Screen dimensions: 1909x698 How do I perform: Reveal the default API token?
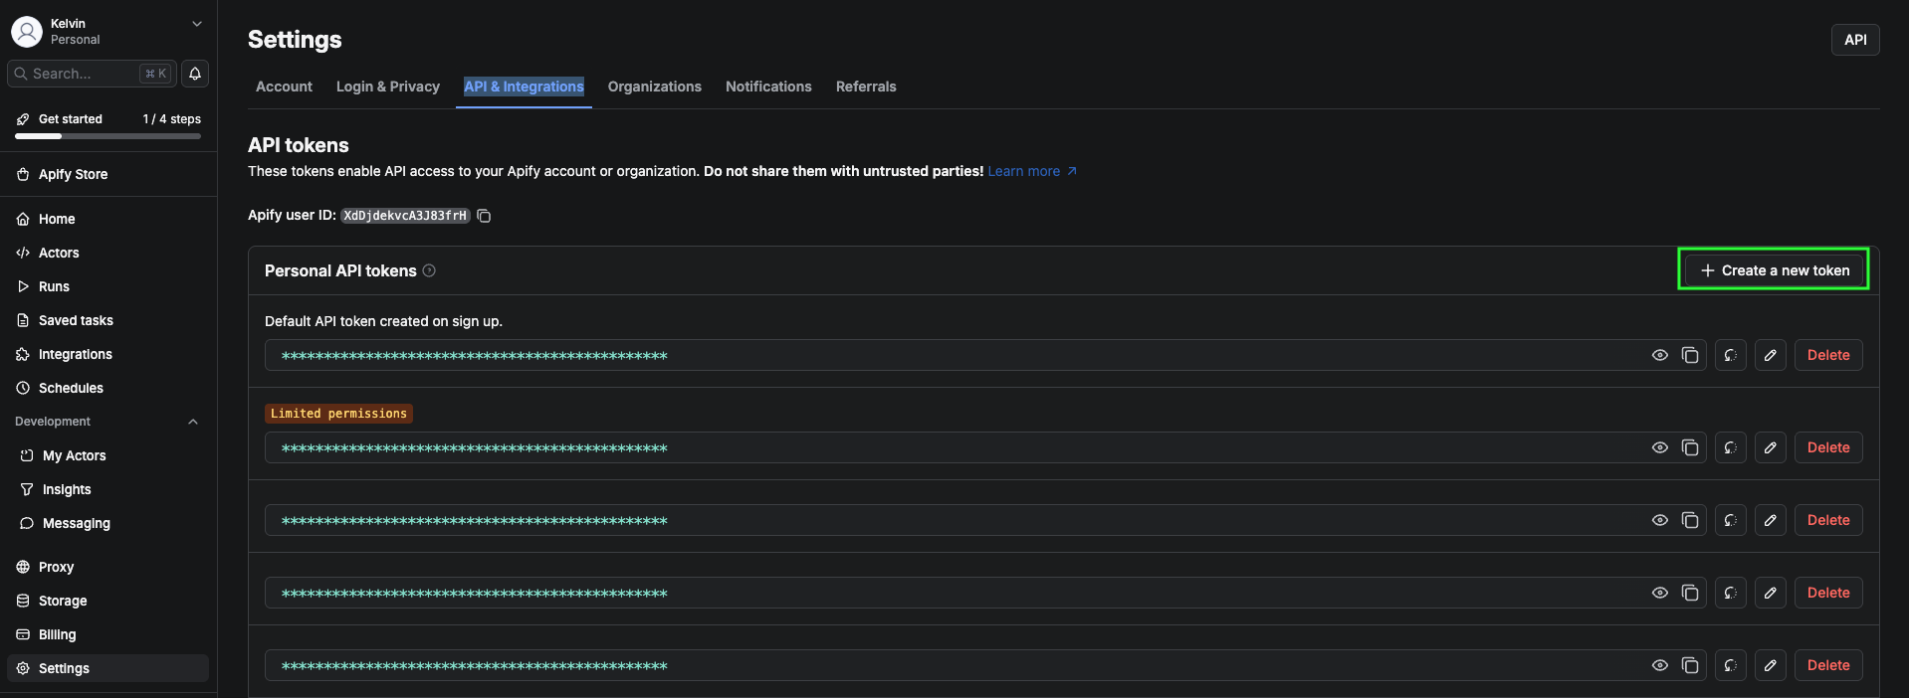(1660, 355)
